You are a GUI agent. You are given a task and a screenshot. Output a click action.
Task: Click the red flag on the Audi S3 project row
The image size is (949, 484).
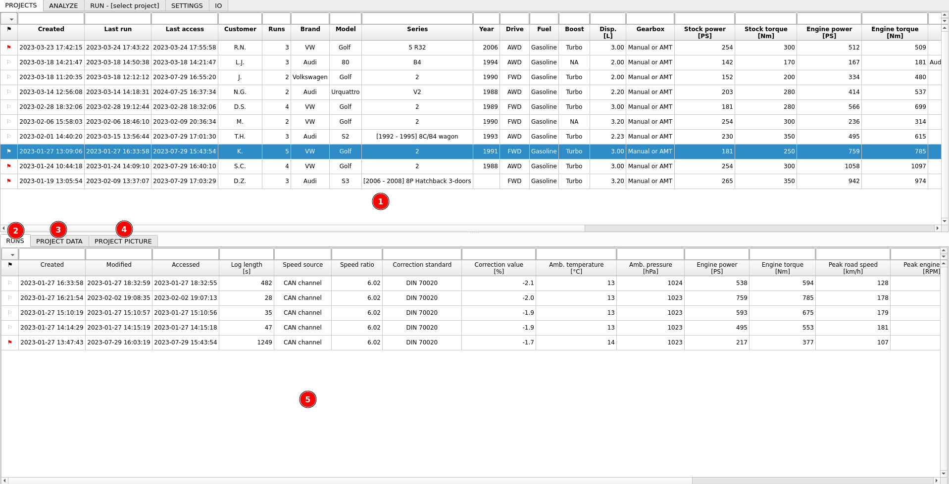[x=9, y=181]
